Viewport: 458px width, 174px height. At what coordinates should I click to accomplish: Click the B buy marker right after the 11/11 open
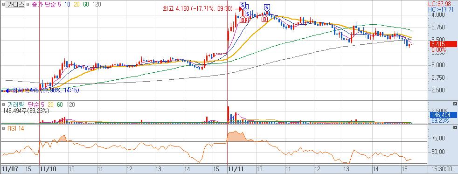click(x=243, y=20)
